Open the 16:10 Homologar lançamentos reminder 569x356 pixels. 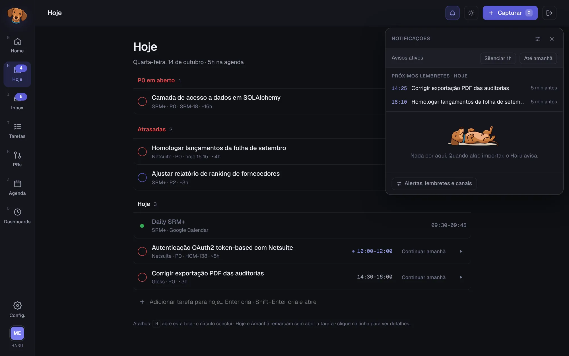(474, 102)
